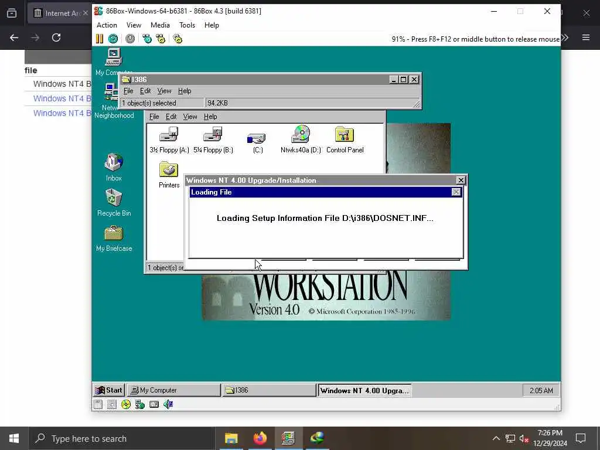Click the second Windows NT4 B link
The height and width of the screenshot is (450, 600).
coord(62,98)
